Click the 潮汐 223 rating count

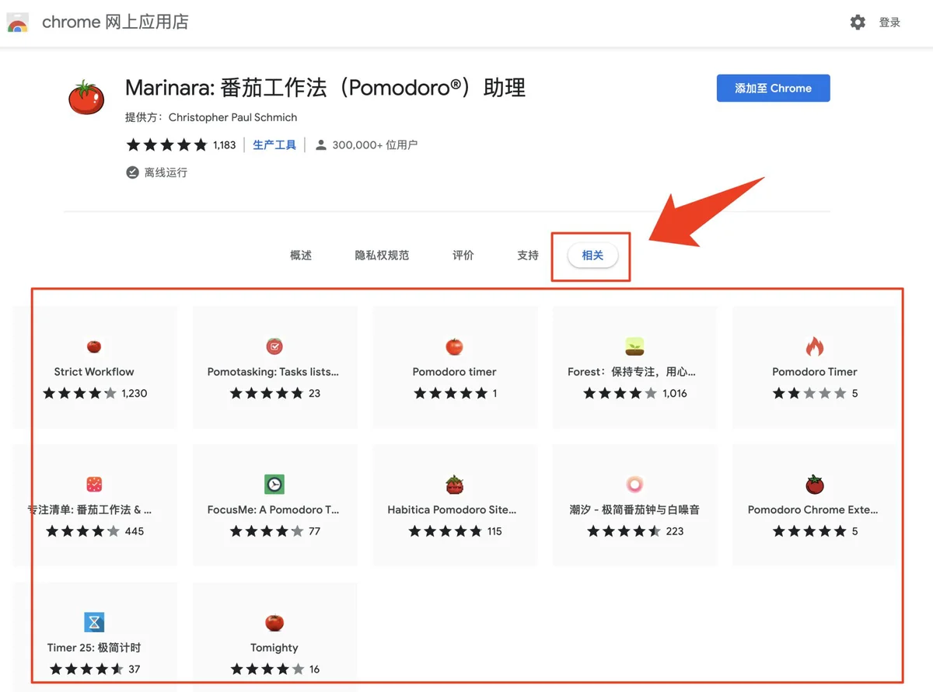point(675,532)
